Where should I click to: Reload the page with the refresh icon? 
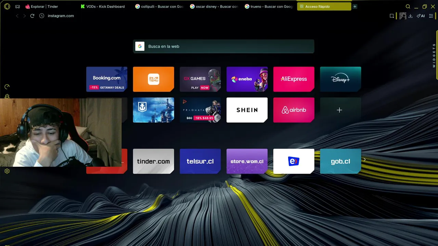[x=32, y=16]
